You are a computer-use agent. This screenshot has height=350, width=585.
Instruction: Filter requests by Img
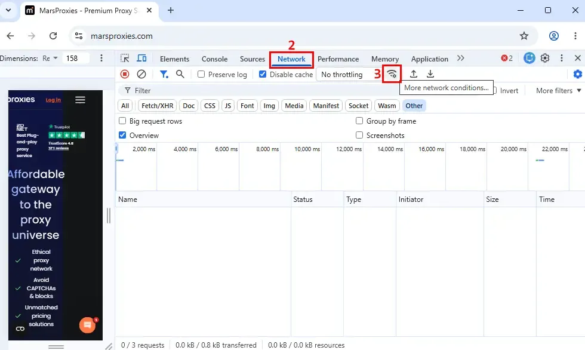[x=269, y=106]
